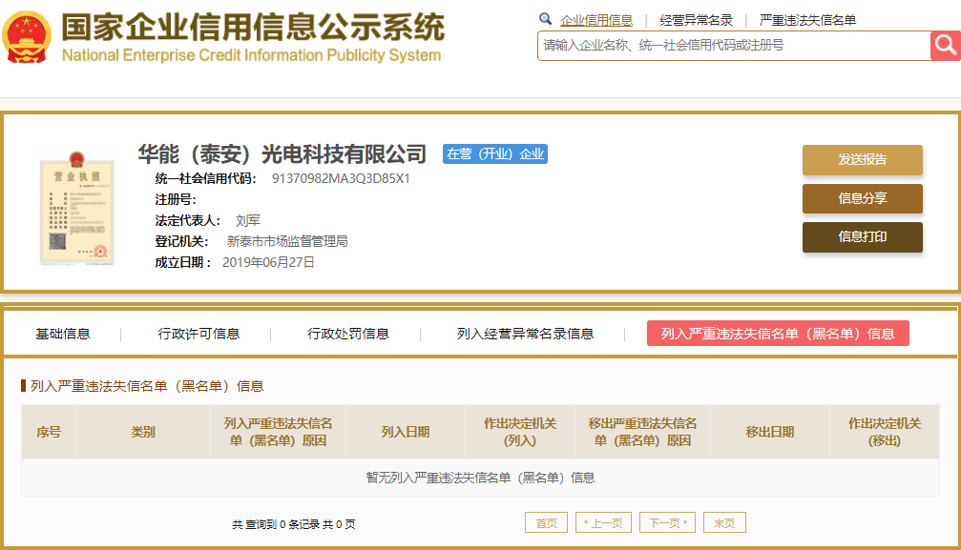Select the 列入严重违法失信名单(黑名单)信息 tab

pos(778,334)
